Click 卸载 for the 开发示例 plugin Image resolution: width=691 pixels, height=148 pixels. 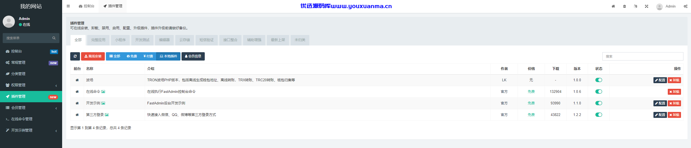(674, 103)
